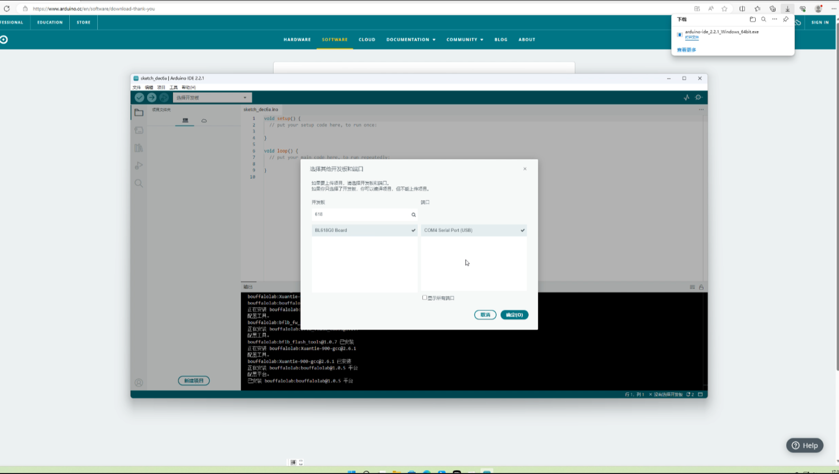Select the BL618G0 Board entry
This screenshot has height=474, width=839.
(x=364, y=230)
